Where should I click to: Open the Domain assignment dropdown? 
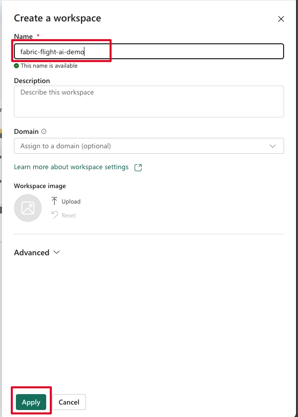coord(149,146)
